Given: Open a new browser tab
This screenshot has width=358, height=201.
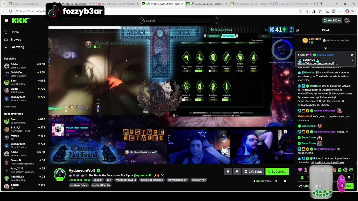Looking at the screenshot, I should (x=321, y=4).
